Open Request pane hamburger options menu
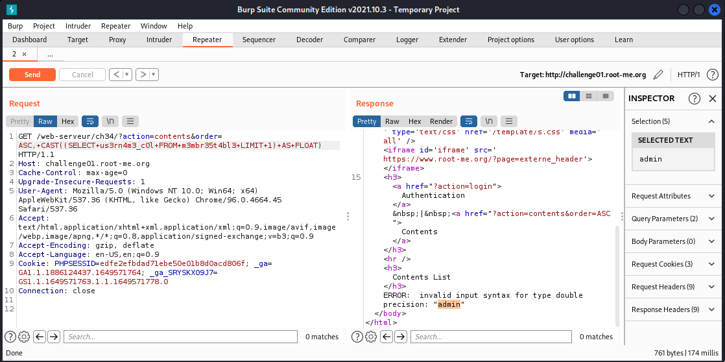 coord(130,121)
